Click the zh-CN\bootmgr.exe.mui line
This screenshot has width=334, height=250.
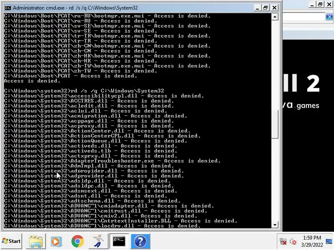point(107,46)
